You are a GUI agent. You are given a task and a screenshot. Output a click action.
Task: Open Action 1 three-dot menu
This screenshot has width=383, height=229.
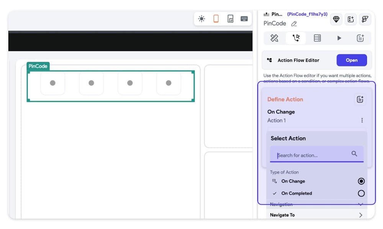click(x=362, y=120)
